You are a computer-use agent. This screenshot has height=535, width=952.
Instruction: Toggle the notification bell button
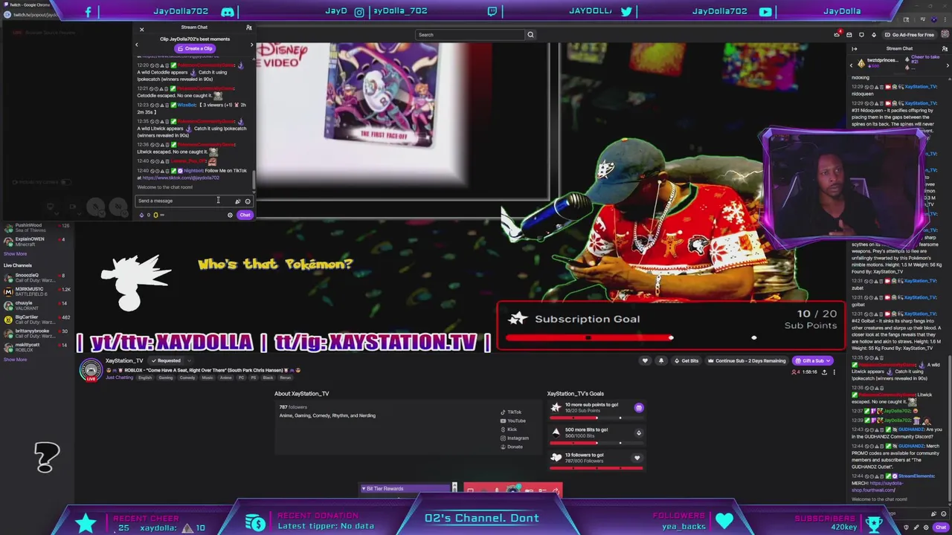[x=661, y=360]
